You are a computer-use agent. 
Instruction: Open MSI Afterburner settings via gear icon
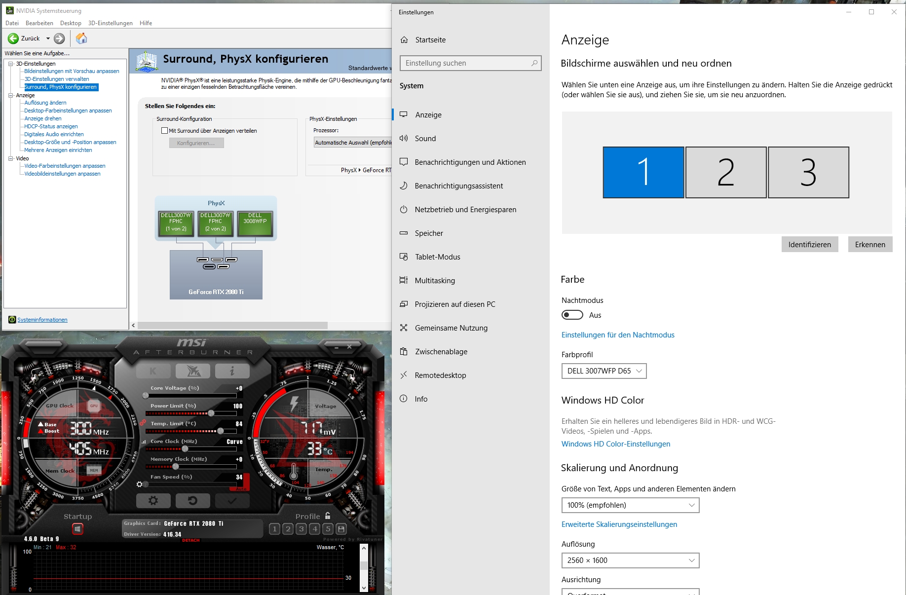tap(153, 501)
